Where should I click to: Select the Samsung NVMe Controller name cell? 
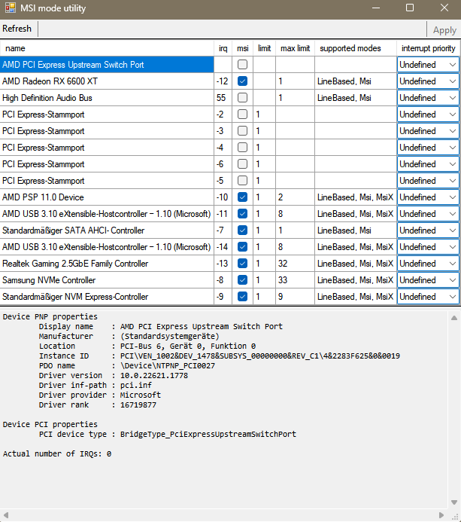point(107,280)
